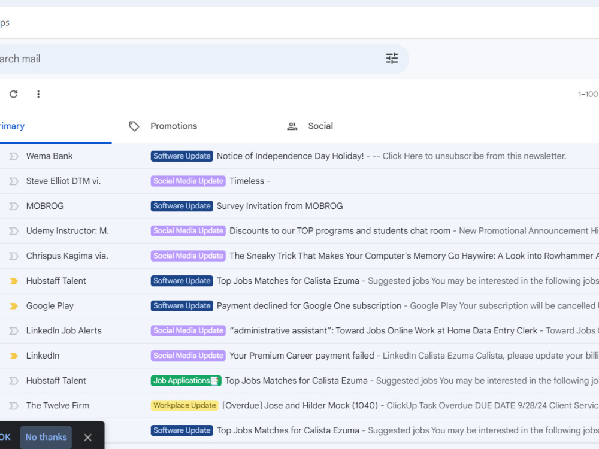Image resolution: width=599 pixels, height=449 pixels.
Task: Select sender Steve Elliot DTM vi.
Action: [x=63, y=181]
